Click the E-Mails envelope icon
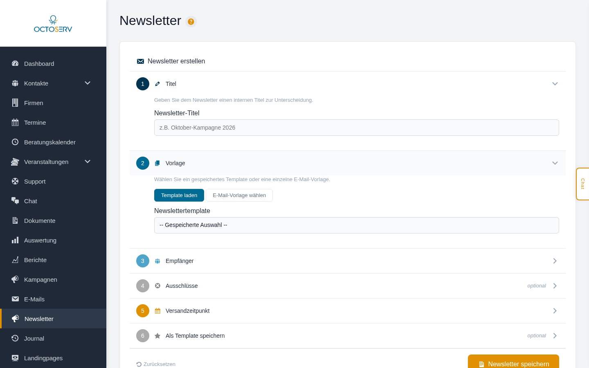 pos(15,299)
